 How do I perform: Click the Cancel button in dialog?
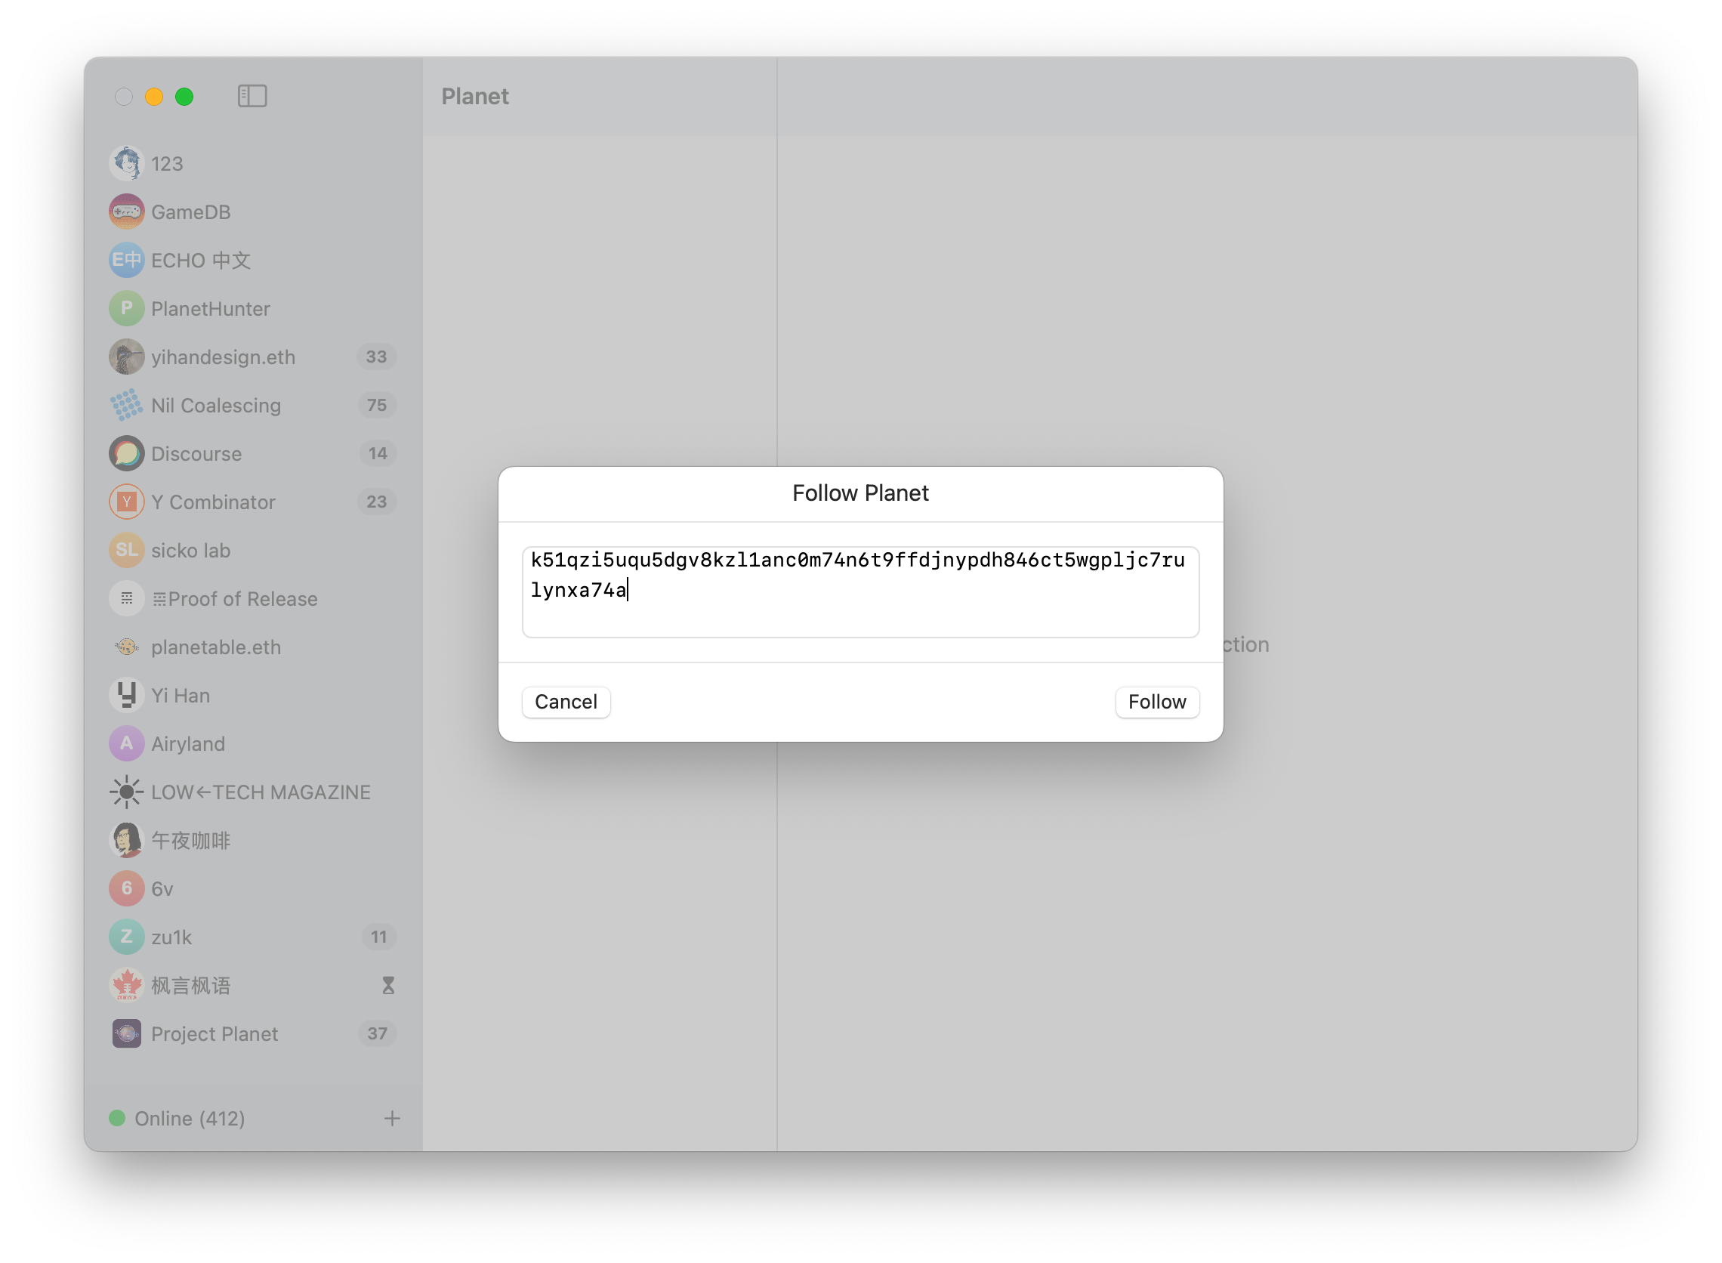[x=563, y=700]
